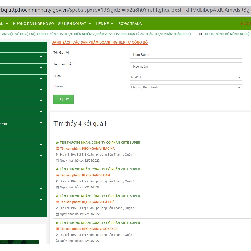Open the Quận dropdown showing Quận 1

tap(186, 77)
